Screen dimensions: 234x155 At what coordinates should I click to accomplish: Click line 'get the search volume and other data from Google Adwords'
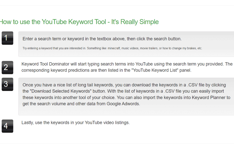(x=81, y=104)
